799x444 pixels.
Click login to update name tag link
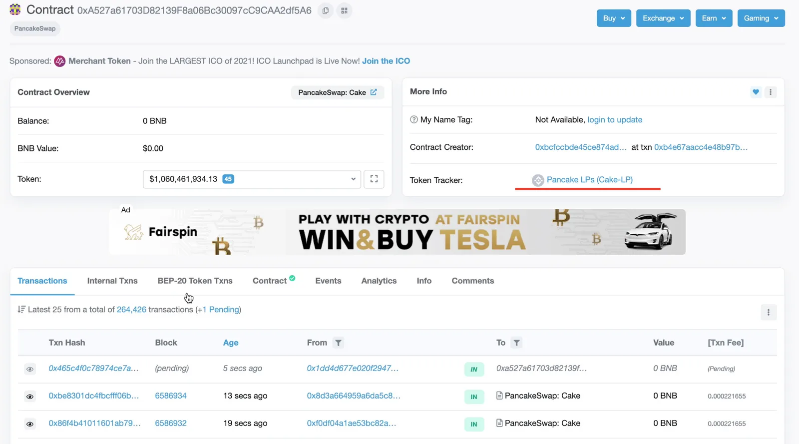coord(615,120)
